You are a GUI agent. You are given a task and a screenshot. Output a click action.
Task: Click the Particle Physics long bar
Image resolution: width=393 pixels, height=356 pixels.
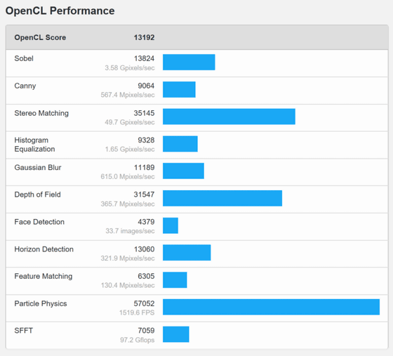tap(271, 307)
